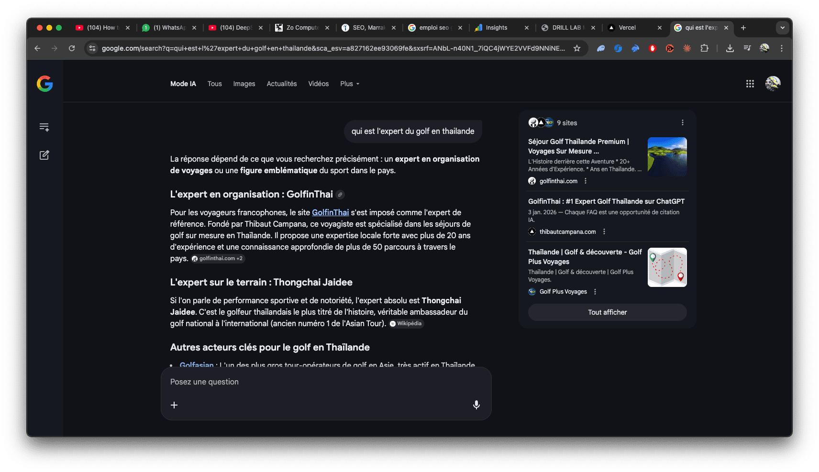Close the emploi seo browser tab
The height and width of the screenshot is (472, 819).
click(460, 28)
